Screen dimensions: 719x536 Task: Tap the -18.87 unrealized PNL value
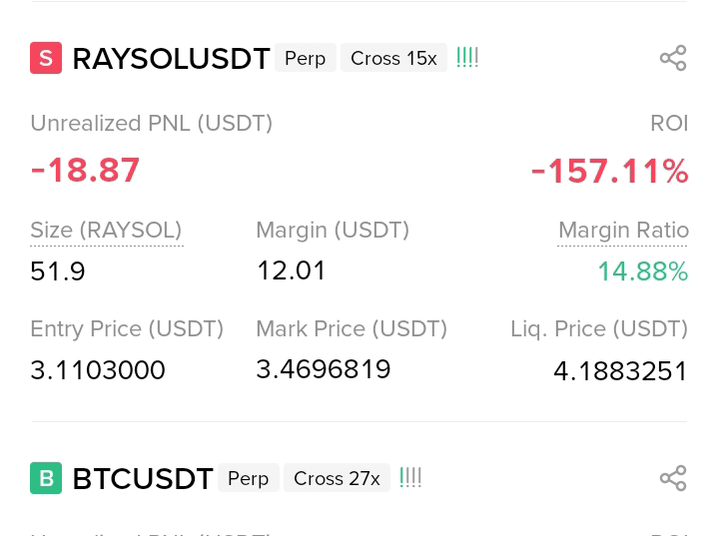pyautogui.click(x=85, y=170)
